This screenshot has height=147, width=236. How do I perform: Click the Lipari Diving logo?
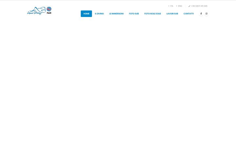(x=36, y=11)
